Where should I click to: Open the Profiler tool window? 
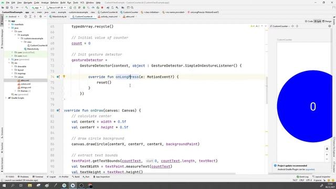[64, 177]
